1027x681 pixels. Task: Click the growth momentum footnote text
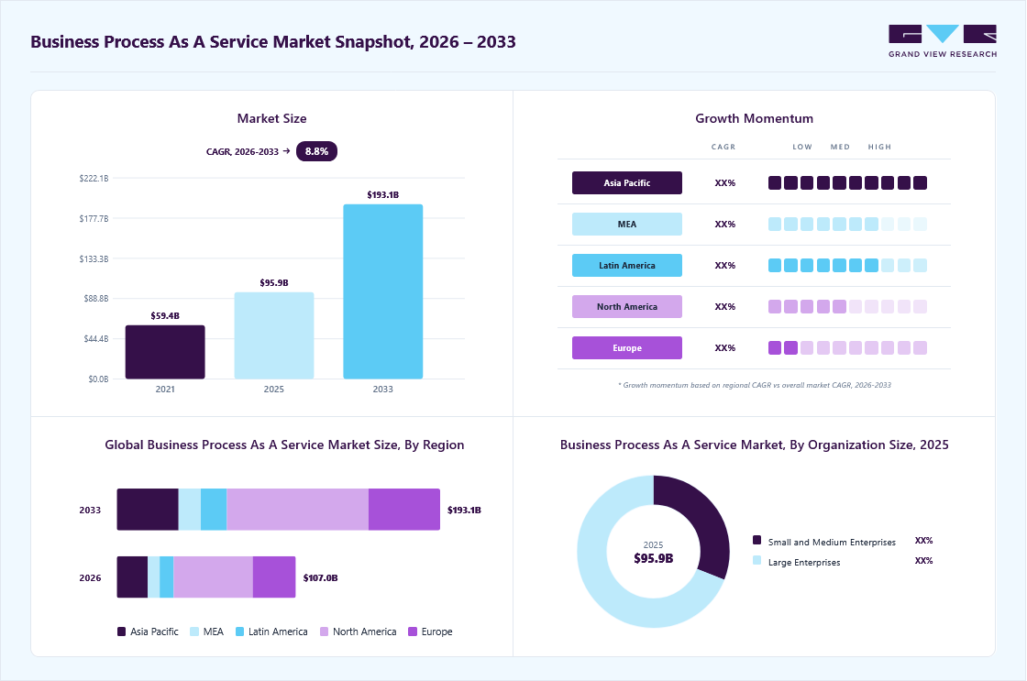tap(755, 385)
